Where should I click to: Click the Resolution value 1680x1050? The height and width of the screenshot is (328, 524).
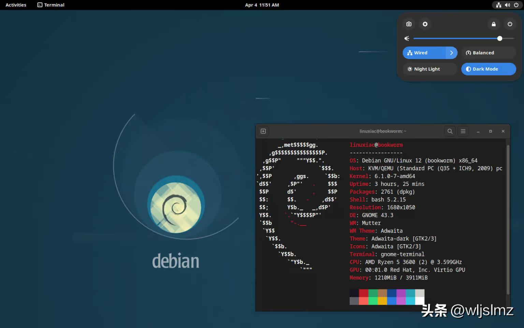coord(401,207)
